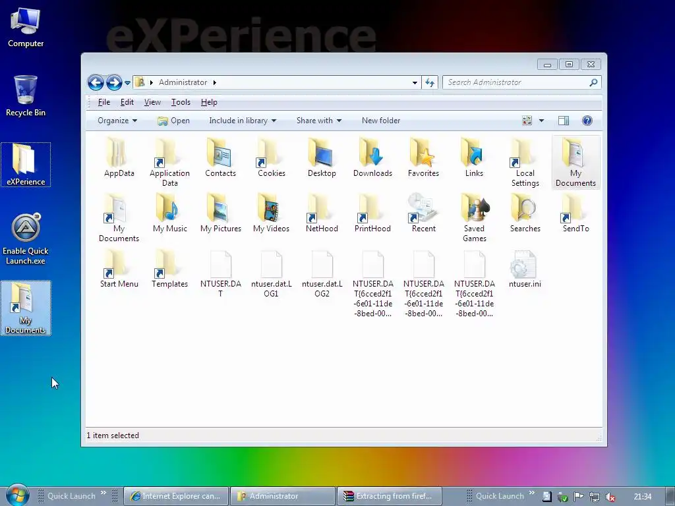Toggle the preview pane button

tap(564, 121)
